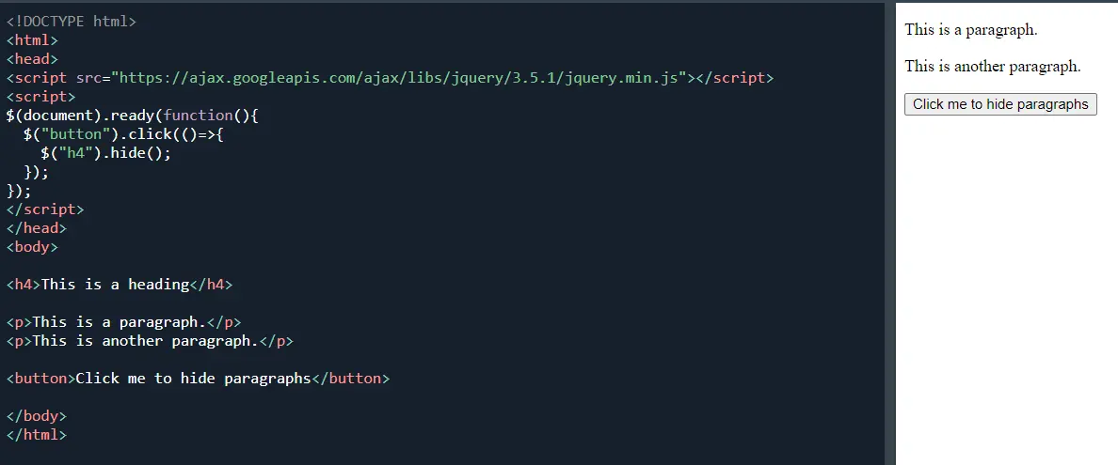Image resolution: width=1118 pixels, height=465 pixels.
Task: Click the 'This is another paragraph.' code line
Action: pos(150,341)
